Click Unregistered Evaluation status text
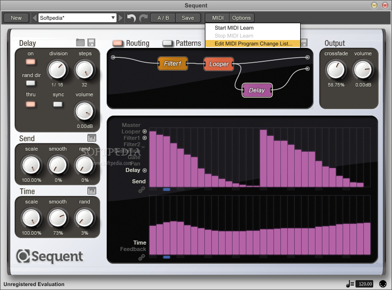Viewport: 392px width, 290px height. pyautogui.click(x=34, y=284)
